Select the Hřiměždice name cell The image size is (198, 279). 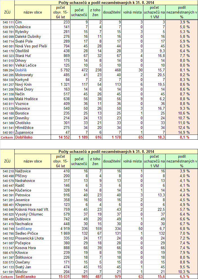pyautogui.click(x=33, y=128)
